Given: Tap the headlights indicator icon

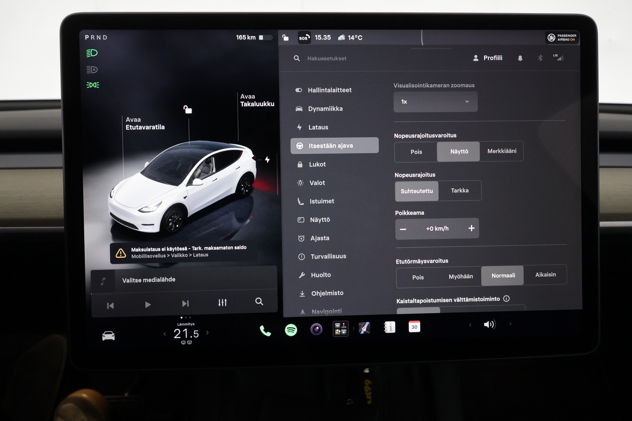Looking at the screenshot, I should click(x=92, y=53).
